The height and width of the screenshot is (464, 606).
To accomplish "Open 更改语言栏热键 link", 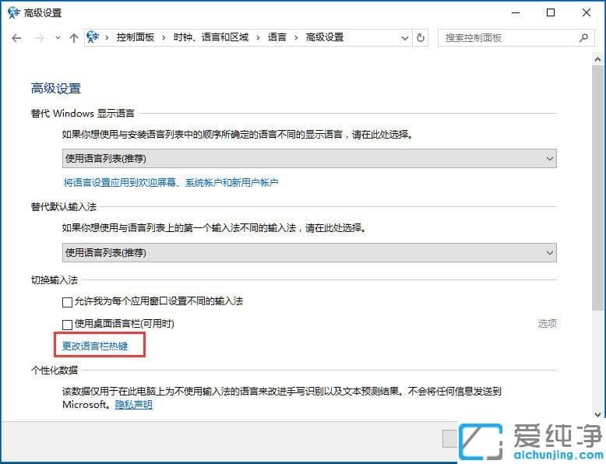I will point(95,346).
